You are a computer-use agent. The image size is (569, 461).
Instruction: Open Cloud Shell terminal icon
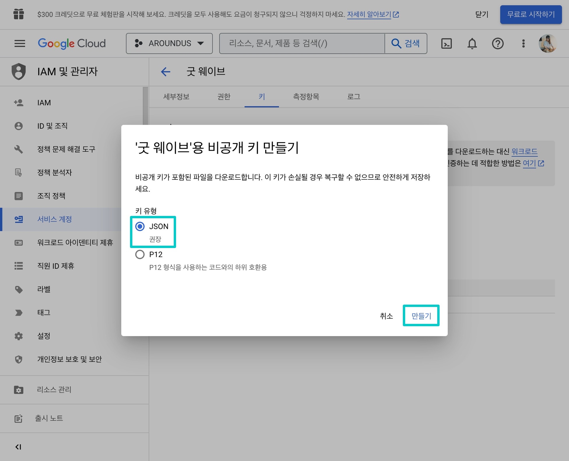pos(446,44)
